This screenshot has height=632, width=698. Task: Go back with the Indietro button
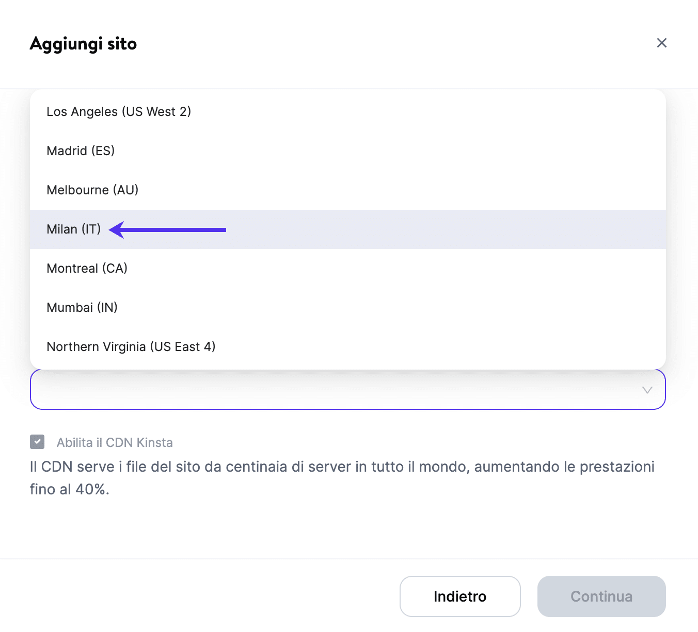click(x=459, y=596)
